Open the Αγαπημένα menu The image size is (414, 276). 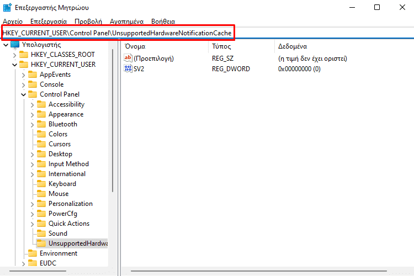pyautogui.click(x=127, y=22)
